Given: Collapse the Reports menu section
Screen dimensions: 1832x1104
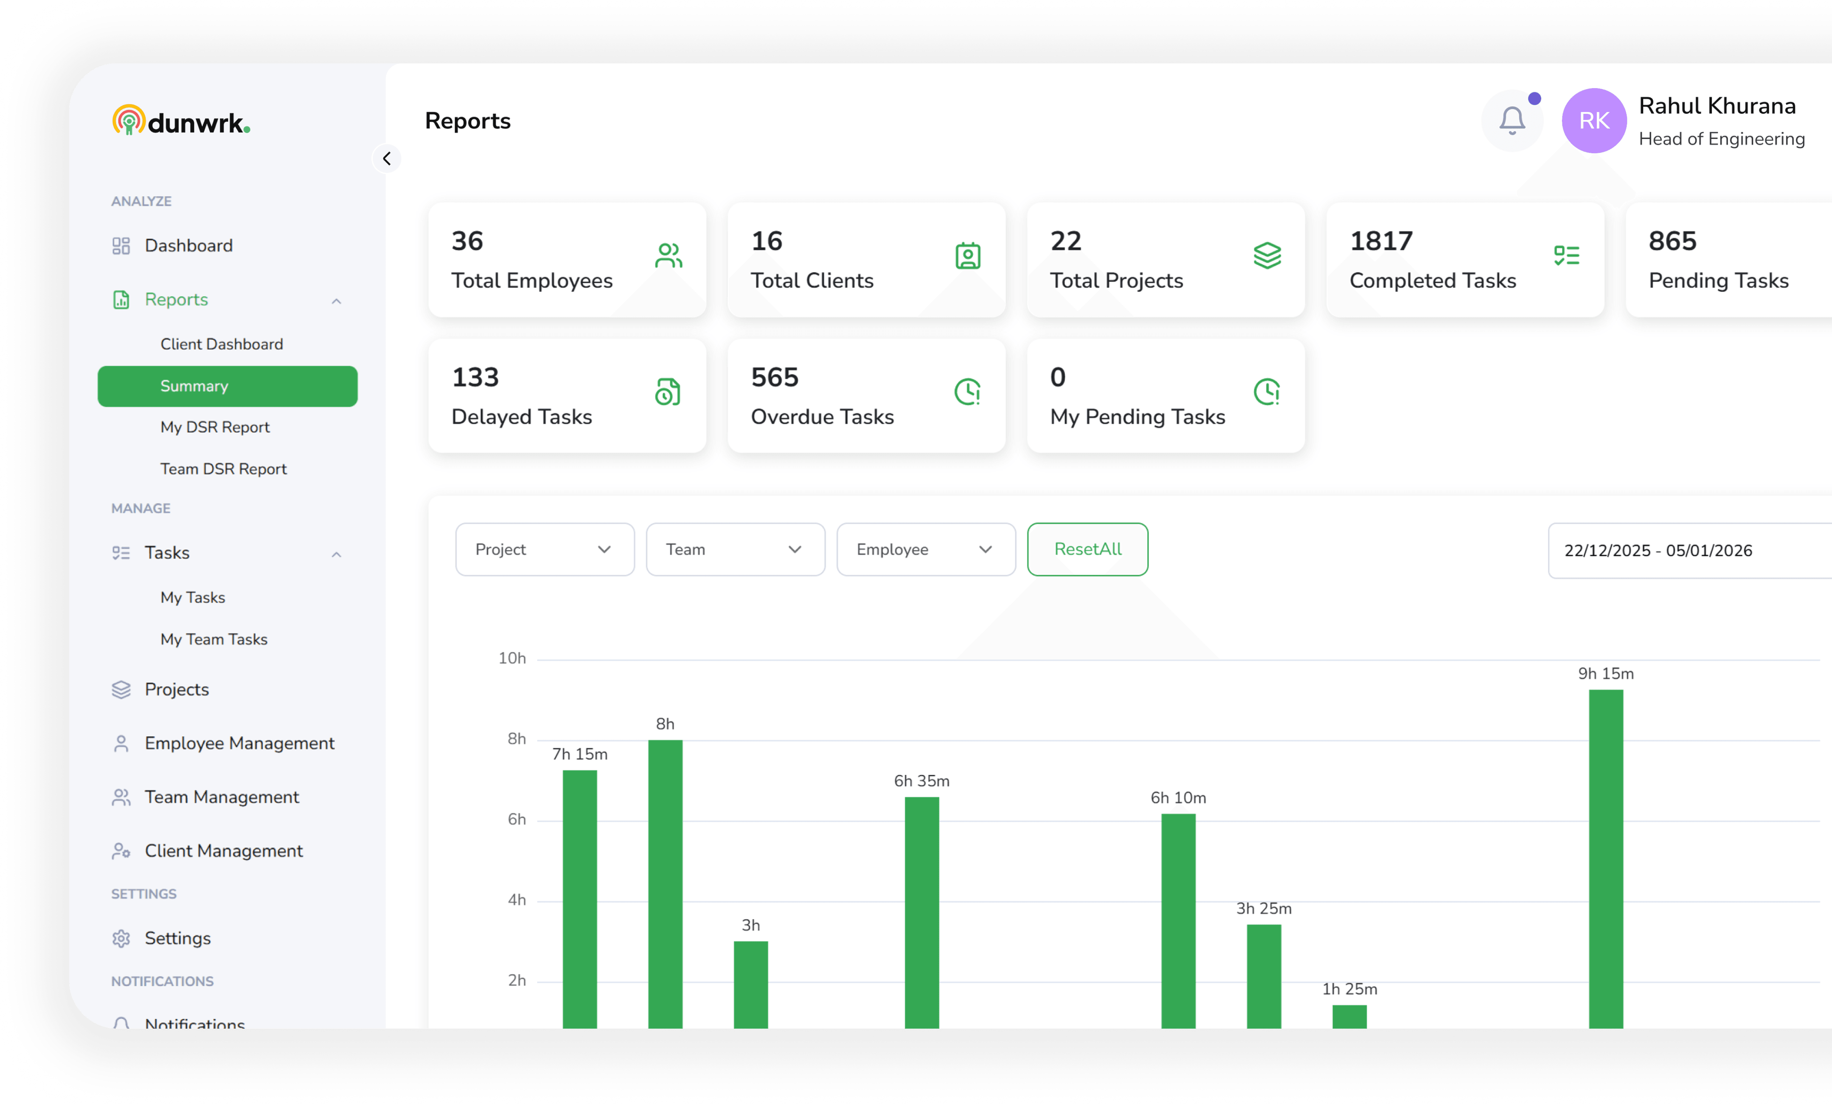Looking at the screenshot, I should tap(336, 301).
